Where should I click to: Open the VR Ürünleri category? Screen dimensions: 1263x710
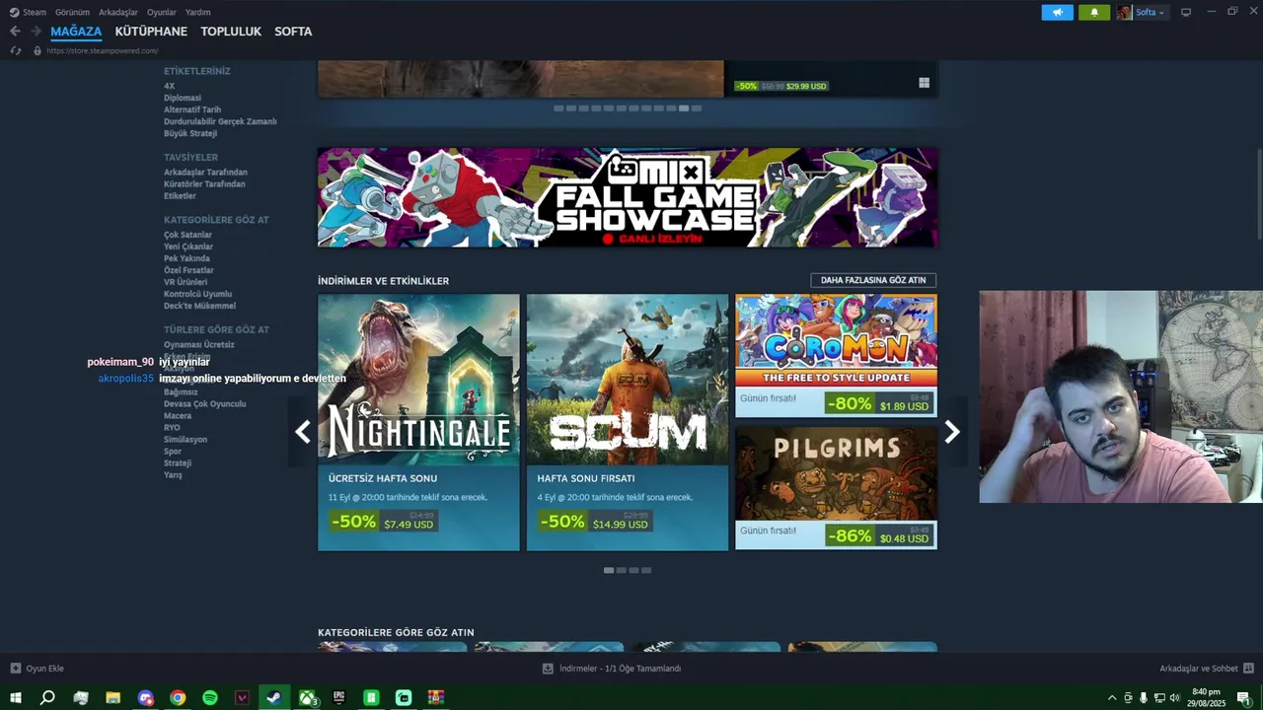click(x=186, y=282)
